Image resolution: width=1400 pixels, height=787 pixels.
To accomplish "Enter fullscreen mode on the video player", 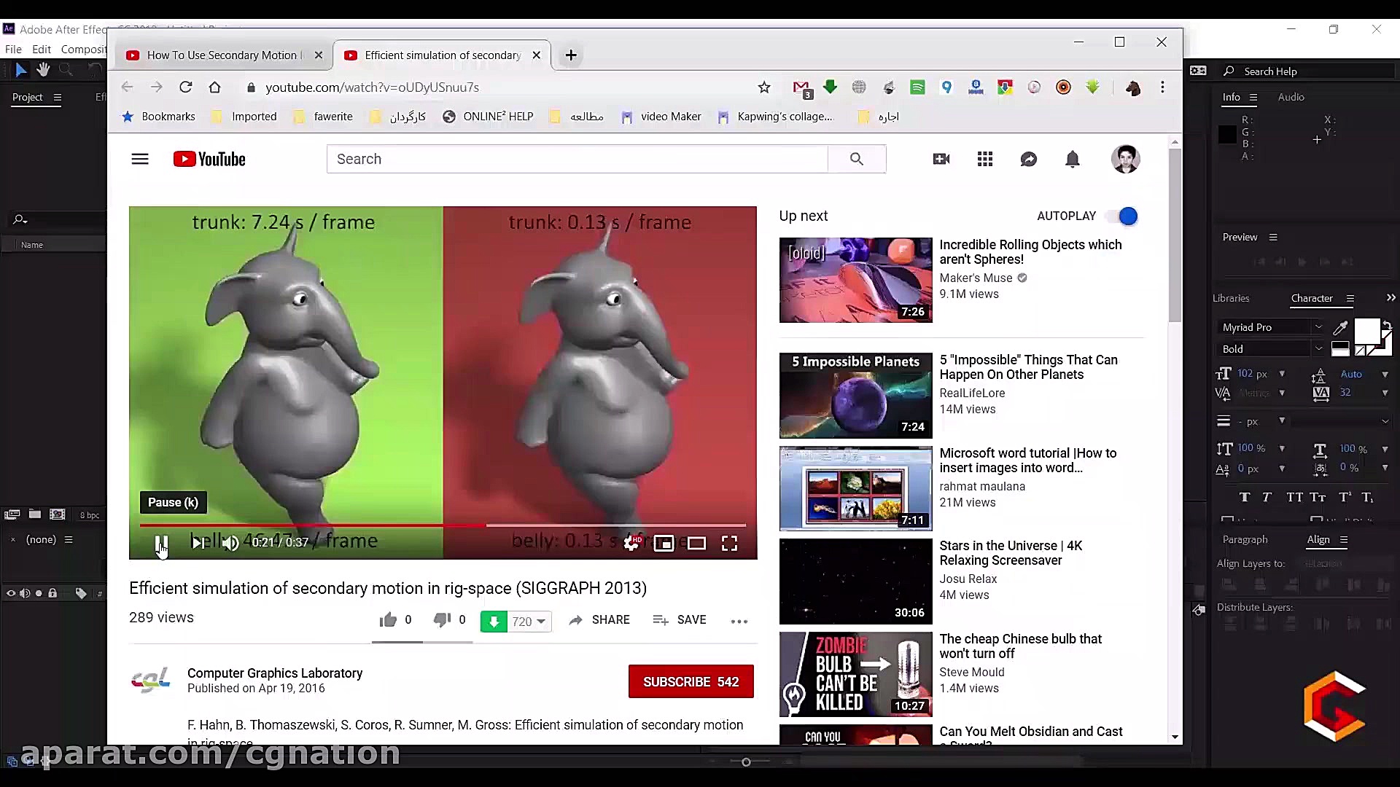I will click(x=729, y=543).
